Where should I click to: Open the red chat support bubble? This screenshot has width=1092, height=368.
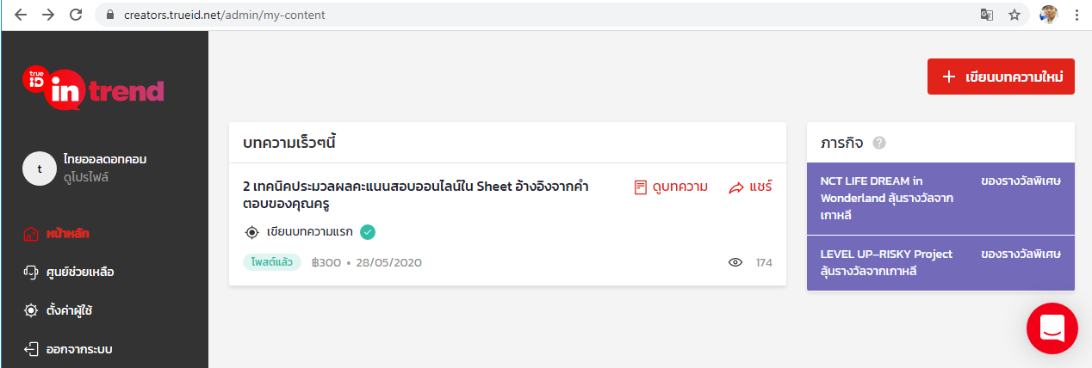click(x=1052, y=328)
